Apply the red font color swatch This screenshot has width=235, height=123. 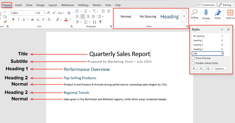[66, 20]
